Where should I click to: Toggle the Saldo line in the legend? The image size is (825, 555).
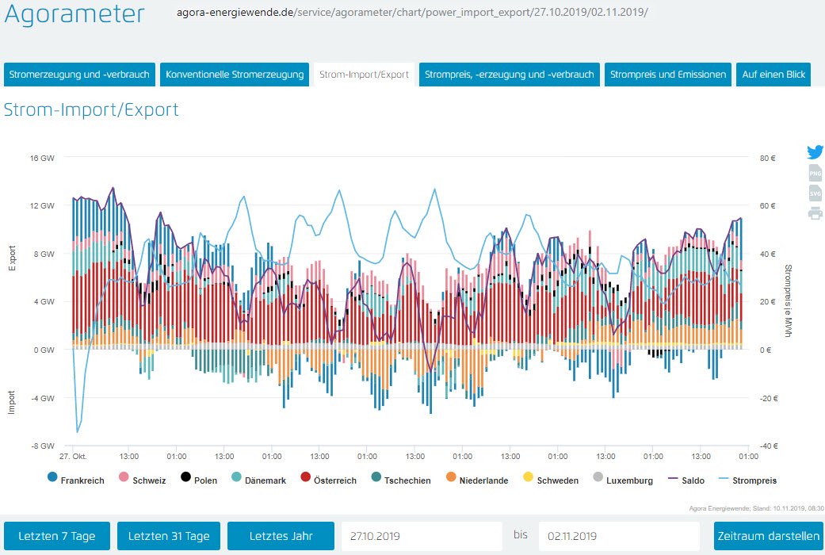[x=686, y=480]
